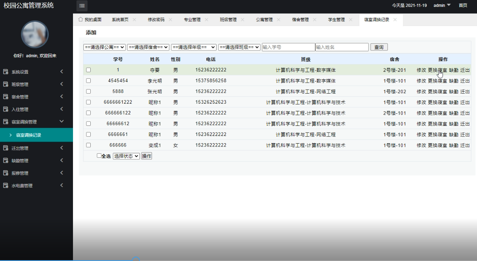Enable the 全选 select-all checkbox

coord(98,155)
